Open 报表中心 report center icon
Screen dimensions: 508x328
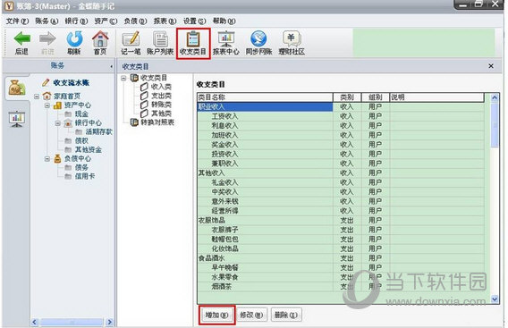pos(226,38)
